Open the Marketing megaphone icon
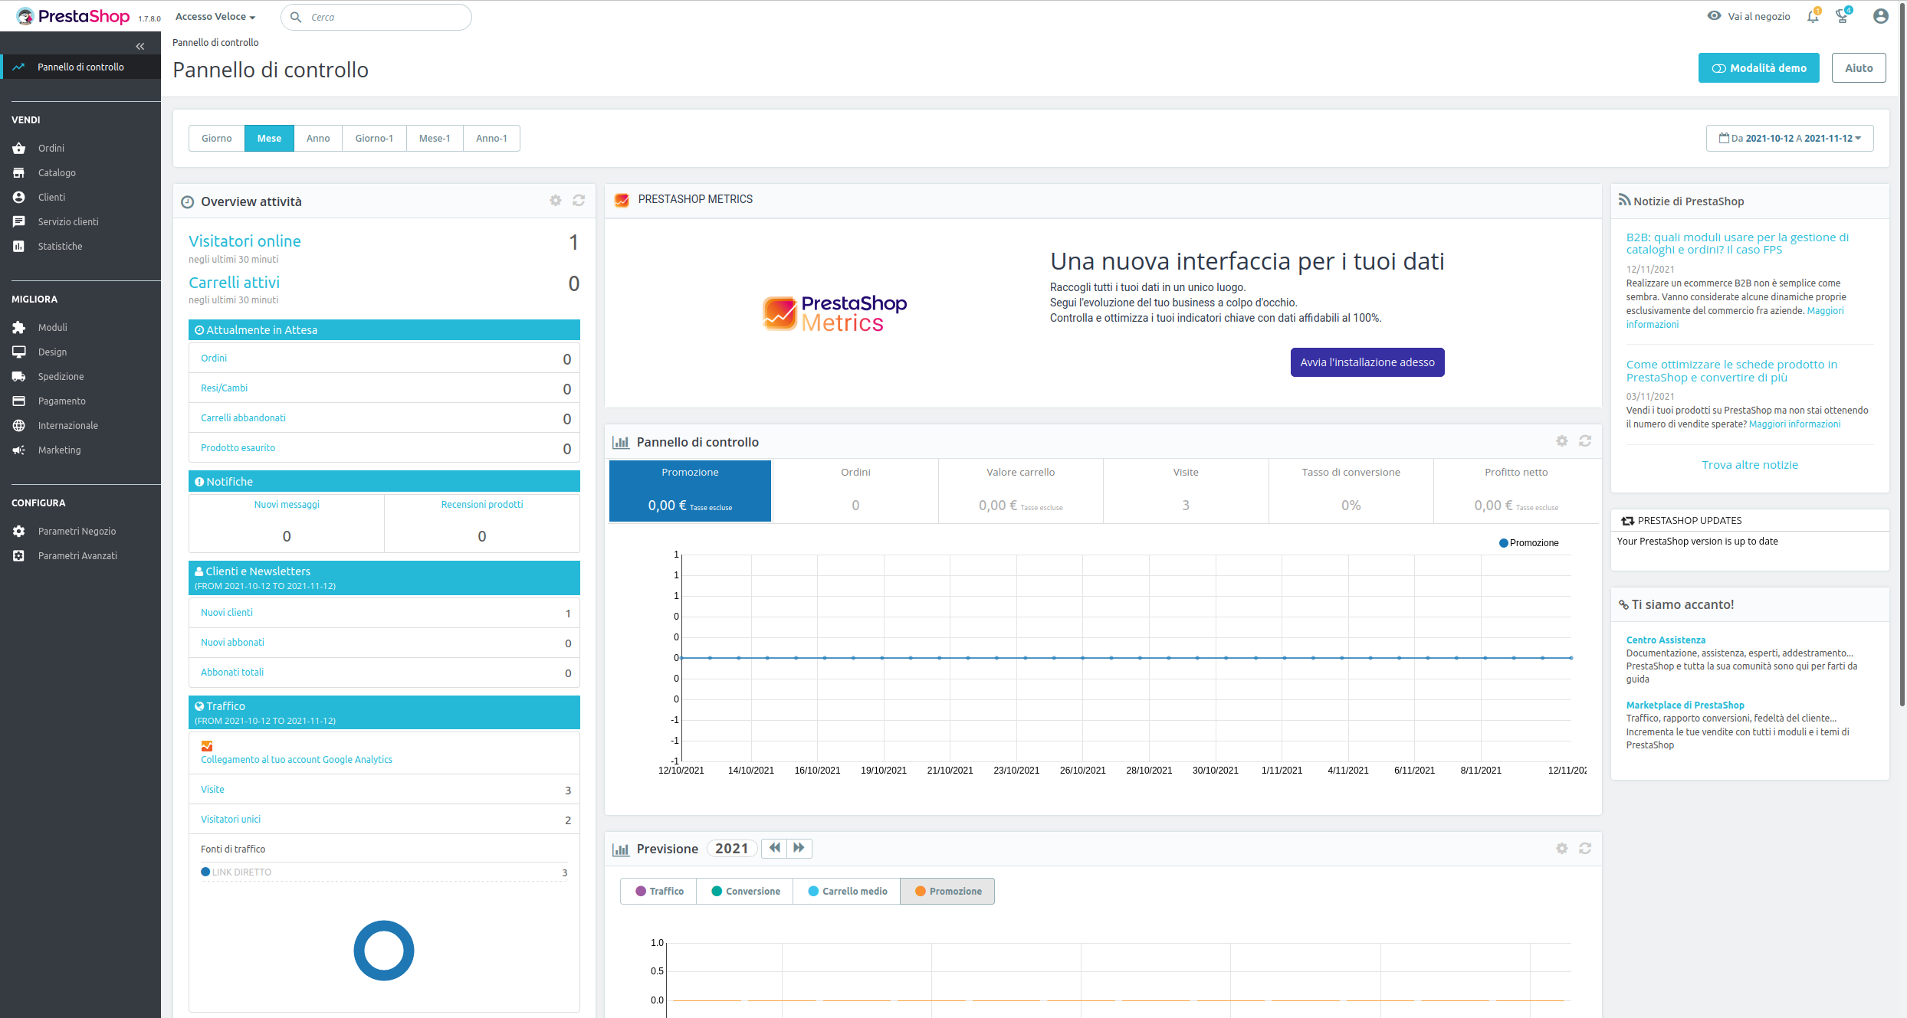The width and height of the screenshot is (1907, 1018). coord(18,450)
